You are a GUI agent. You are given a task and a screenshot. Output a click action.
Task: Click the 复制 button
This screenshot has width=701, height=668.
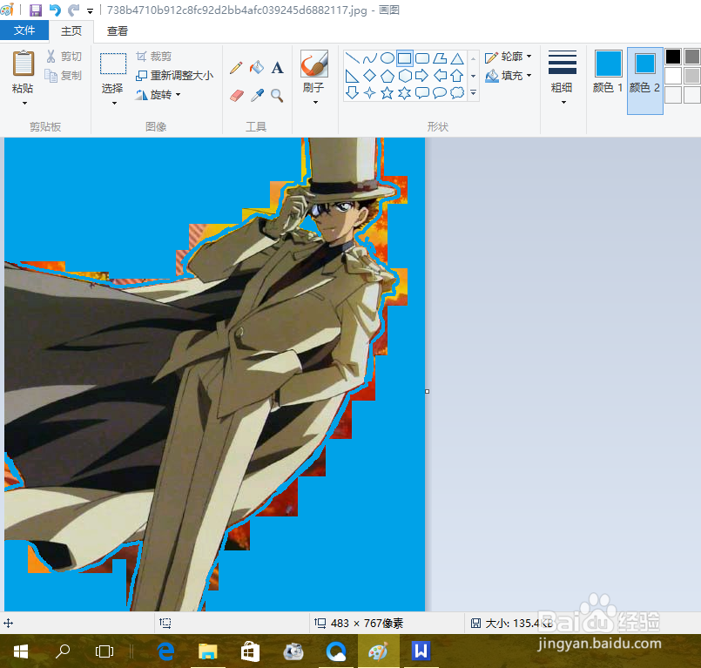coord(64,76)
